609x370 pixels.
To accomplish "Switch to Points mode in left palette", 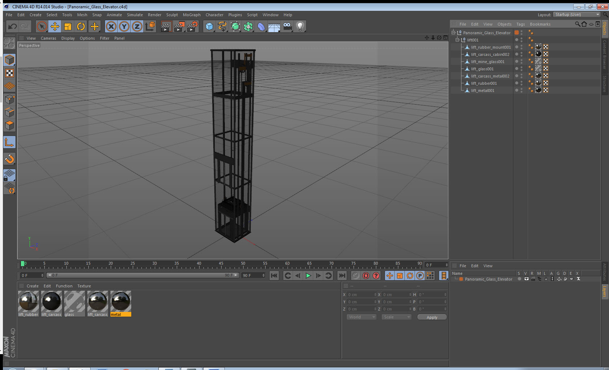I will coord(9,99).
